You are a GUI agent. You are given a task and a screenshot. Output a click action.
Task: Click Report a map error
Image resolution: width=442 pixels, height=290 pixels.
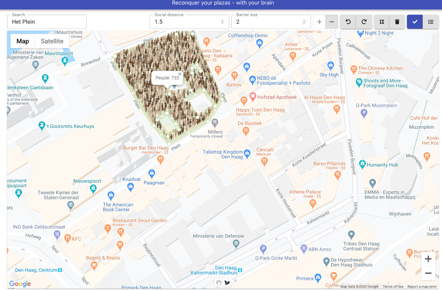[422, 286]
